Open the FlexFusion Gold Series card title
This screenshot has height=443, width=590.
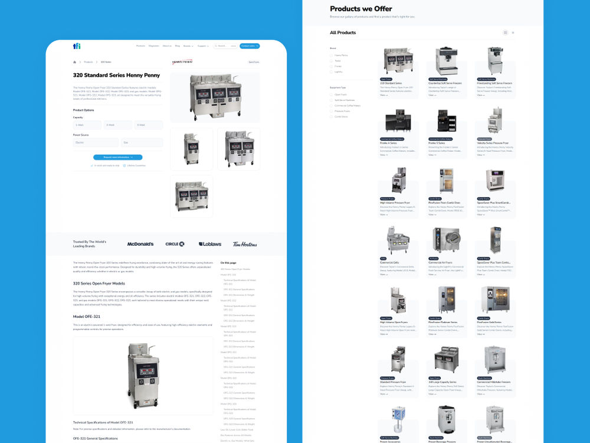489,323
